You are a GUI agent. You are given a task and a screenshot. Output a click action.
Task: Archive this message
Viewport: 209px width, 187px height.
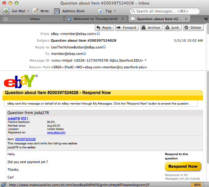(151, 28)
